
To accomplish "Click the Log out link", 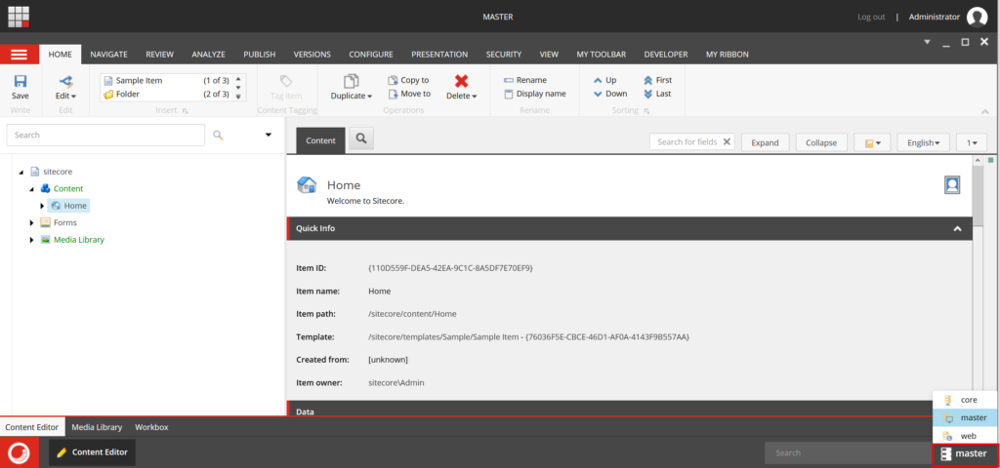I will tap(871, 17).
